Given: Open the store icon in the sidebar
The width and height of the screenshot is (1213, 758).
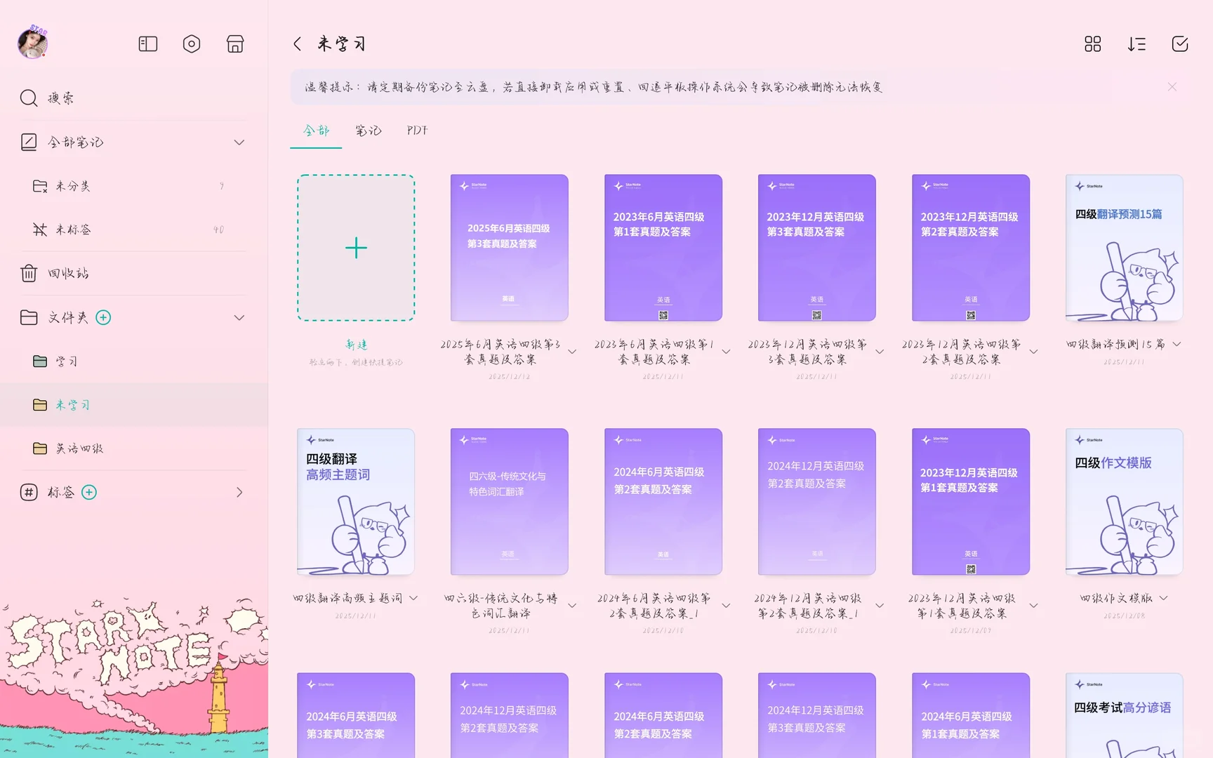Looking at the screenshot, I should [x=235, y=44].
